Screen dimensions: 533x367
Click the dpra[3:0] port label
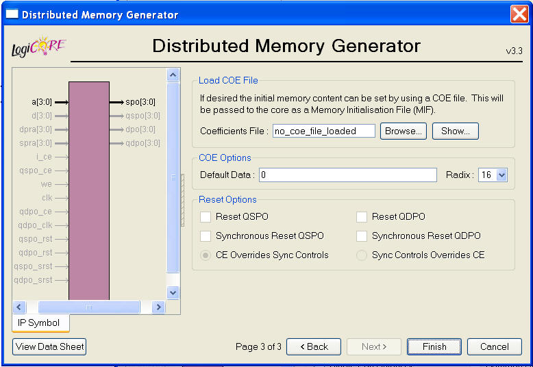point(36,129)
